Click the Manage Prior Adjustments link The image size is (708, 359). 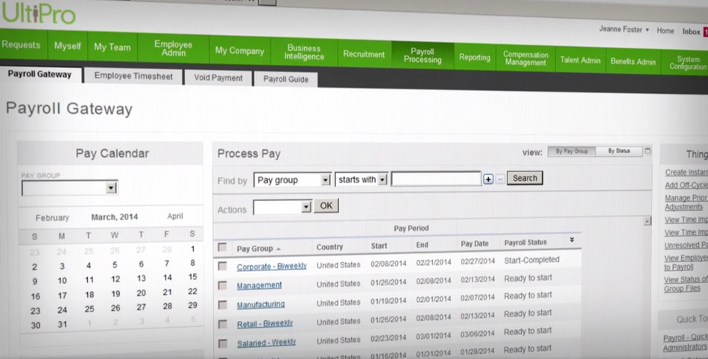tap(686, 203)
